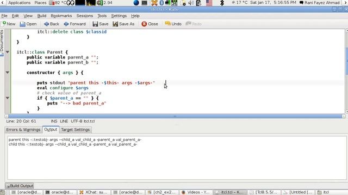
Task: Click UTF-8 encoding in status bar
Action: [x=77, y=121]
